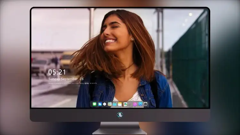Open the photo slideshow app icon
Screen dimensions: 240x135
(125, 104)
